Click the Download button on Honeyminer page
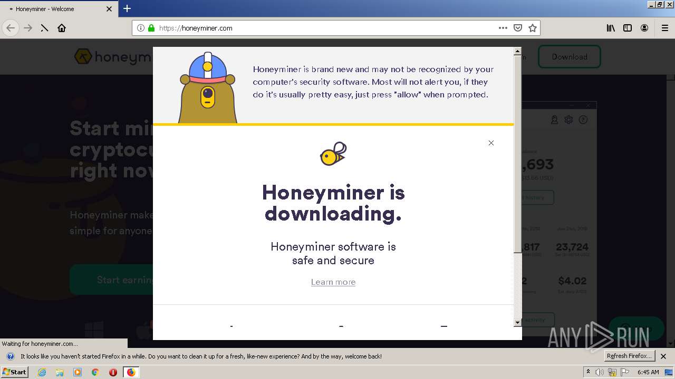 coord(570,57)
